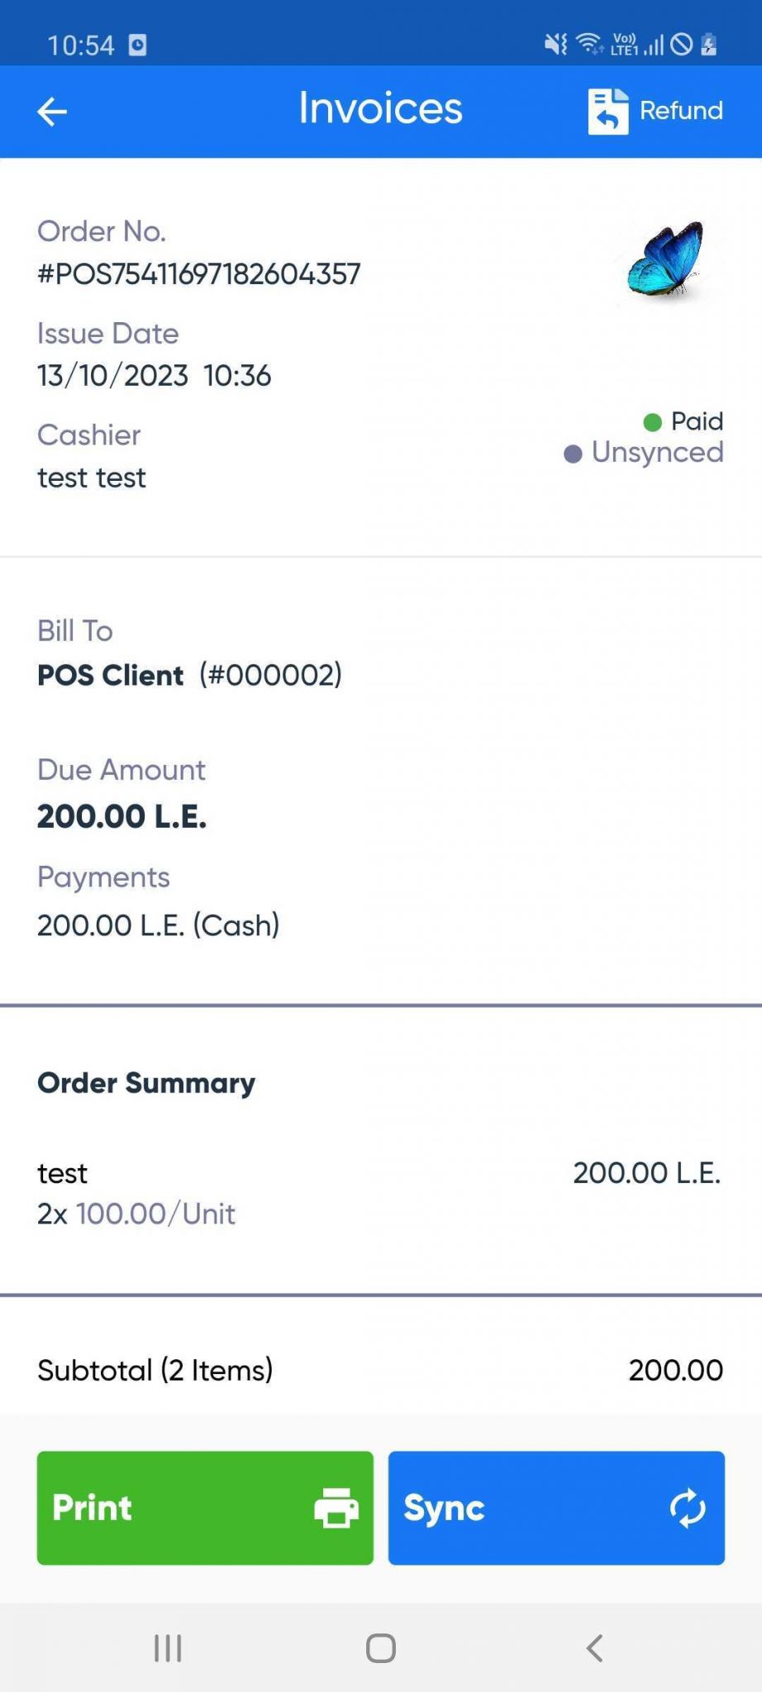
Task: Open the POS Client (#000002) record
Action: tap(189, 674)
